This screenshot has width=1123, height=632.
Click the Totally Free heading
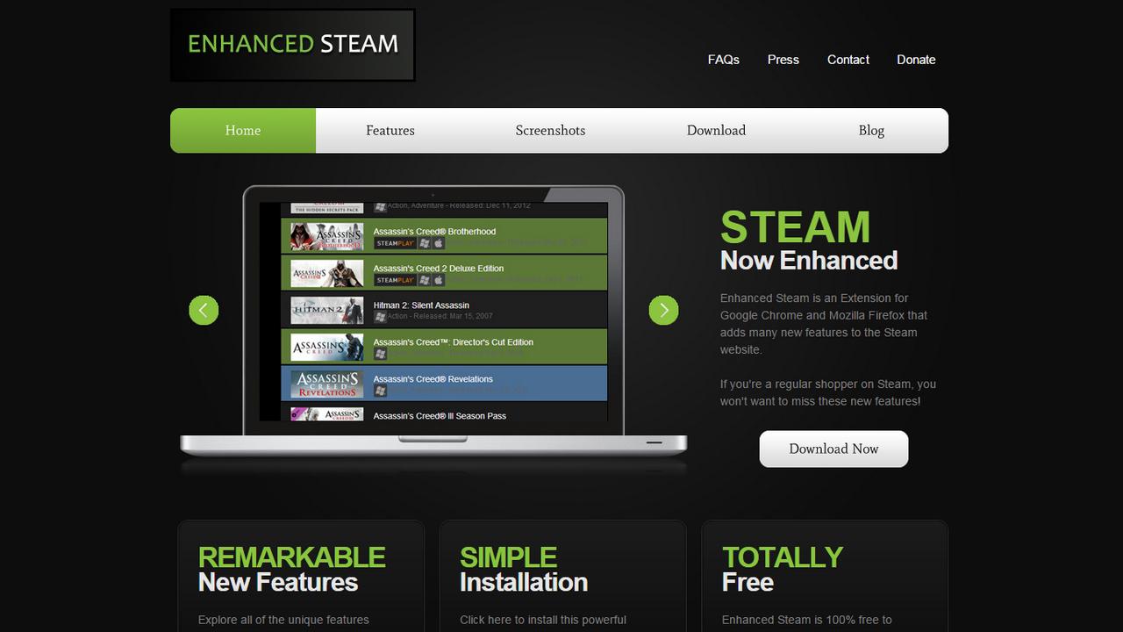(783, 570)
